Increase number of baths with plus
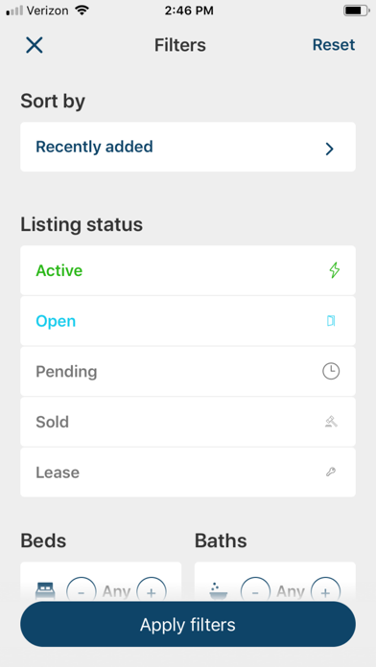Image resolution: width=376 pixels, height=667 pixels. 325,591
